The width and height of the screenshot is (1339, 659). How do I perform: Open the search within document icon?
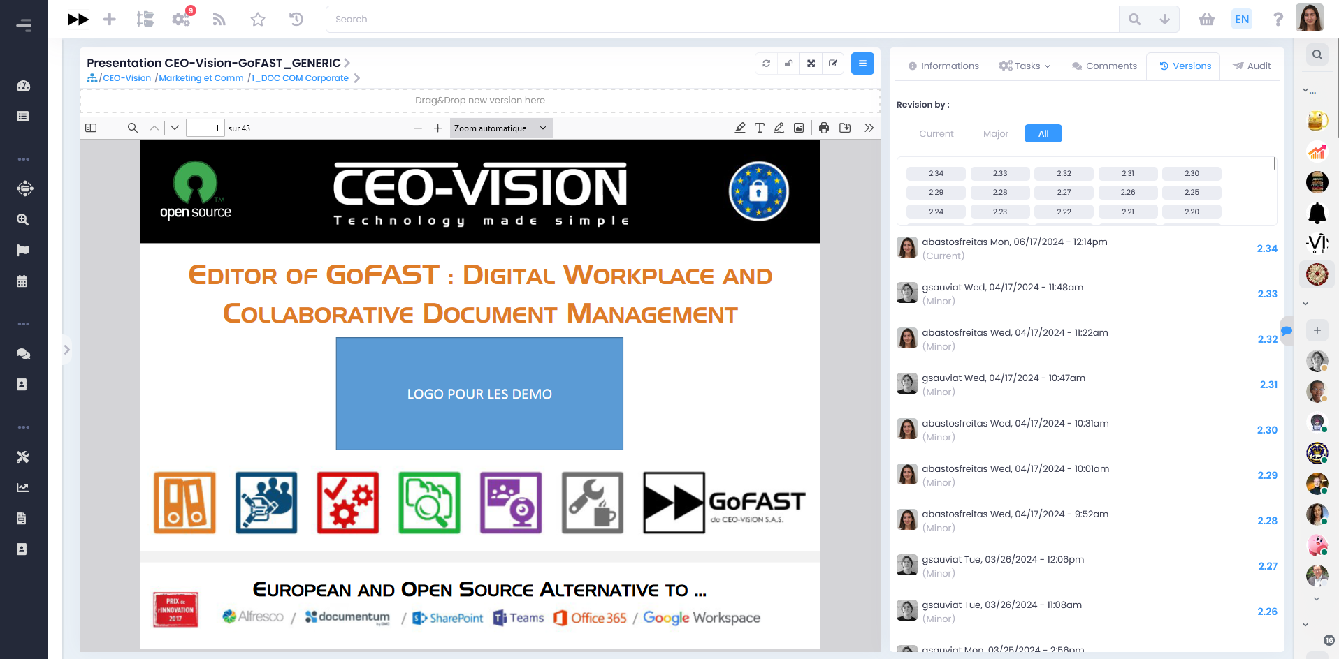132,128
